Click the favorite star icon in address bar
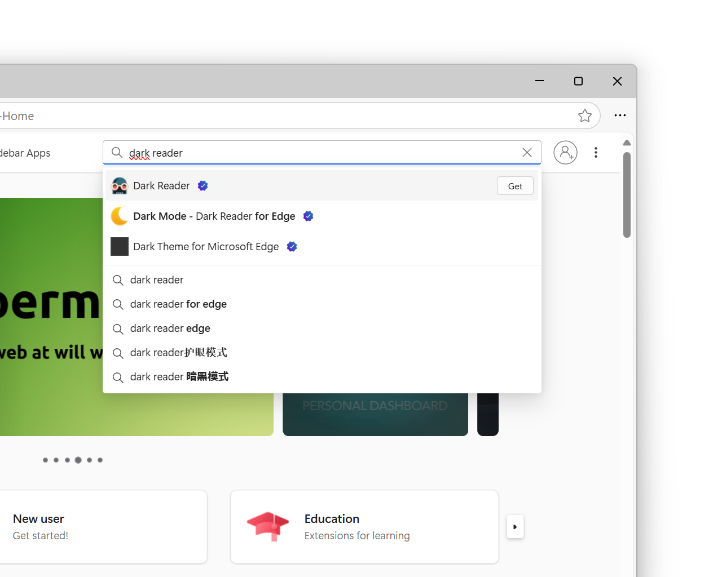The height and width of the screenshot is (577, 722). (585, 116)
